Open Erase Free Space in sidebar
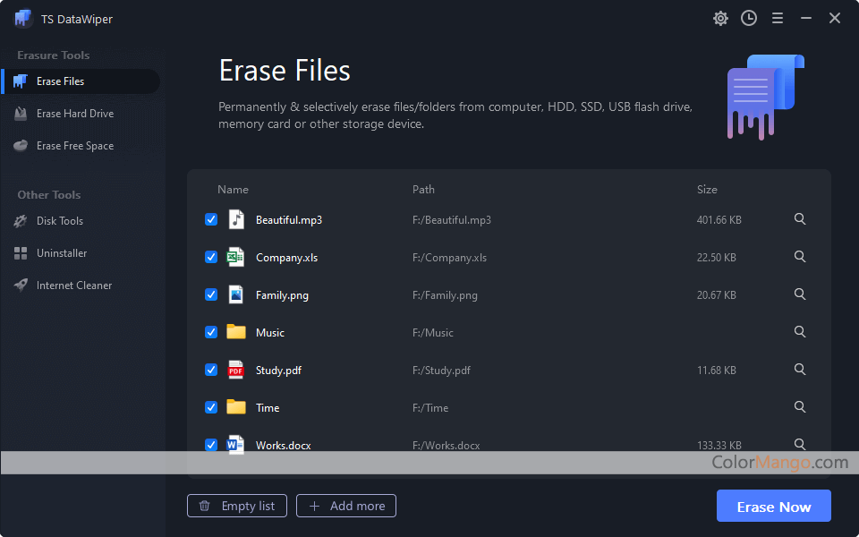This screenshot has width=859, height=537. (75, 146)
